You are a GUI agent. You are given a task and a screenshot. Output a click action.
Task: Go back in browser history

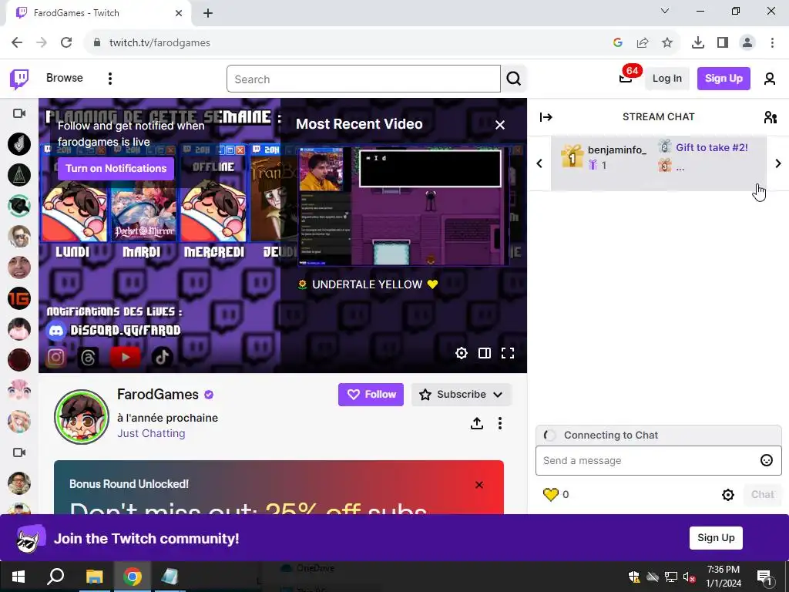pyautogui.click(x=17, y=43)
